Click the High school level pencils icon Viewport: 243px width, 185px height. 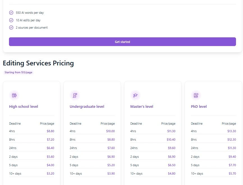pyautogui.click(x=14, y=95)
